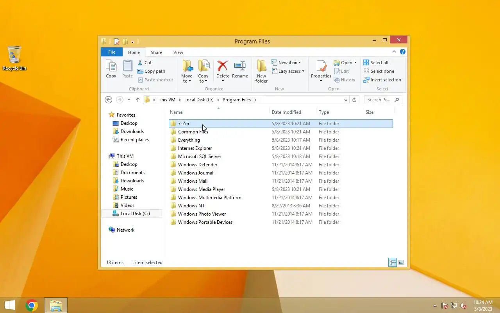Viewport: 500px width, 313px height.
Task: Select the Common Files folder
Action: (280, 132)
